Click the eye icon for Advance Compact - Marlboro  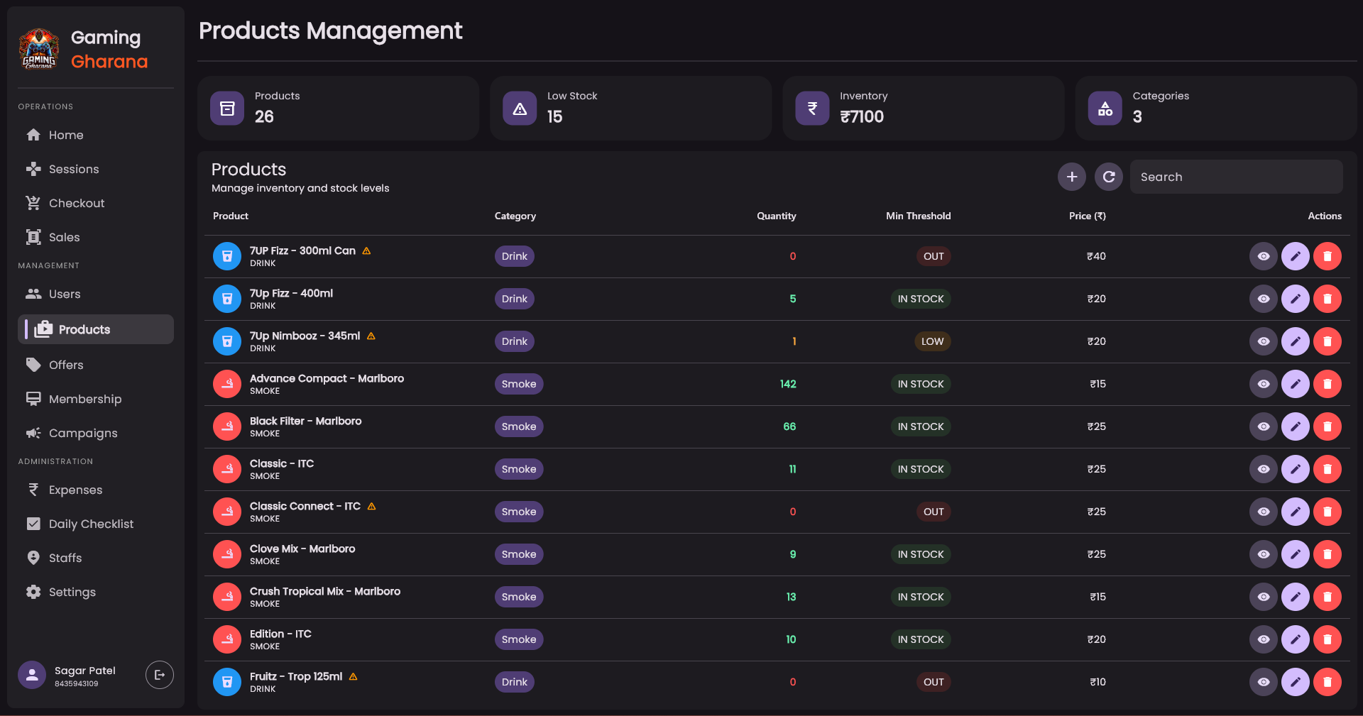[x=1263, y=384]
